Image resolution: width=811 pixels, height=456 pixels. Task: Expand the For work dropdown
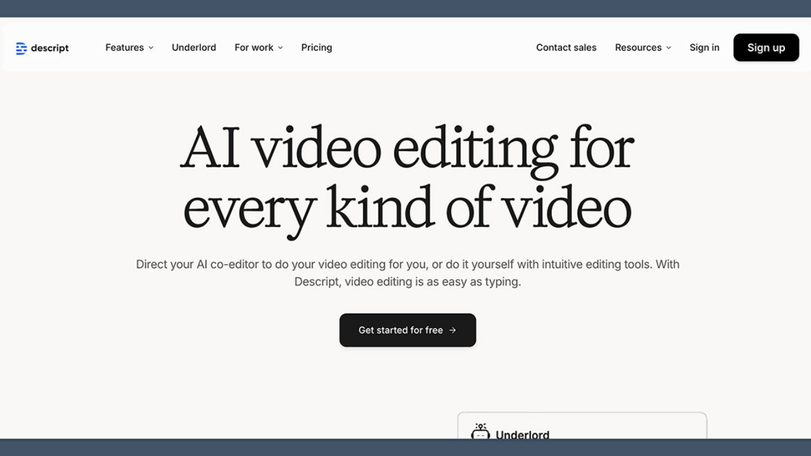click(259, 47)
